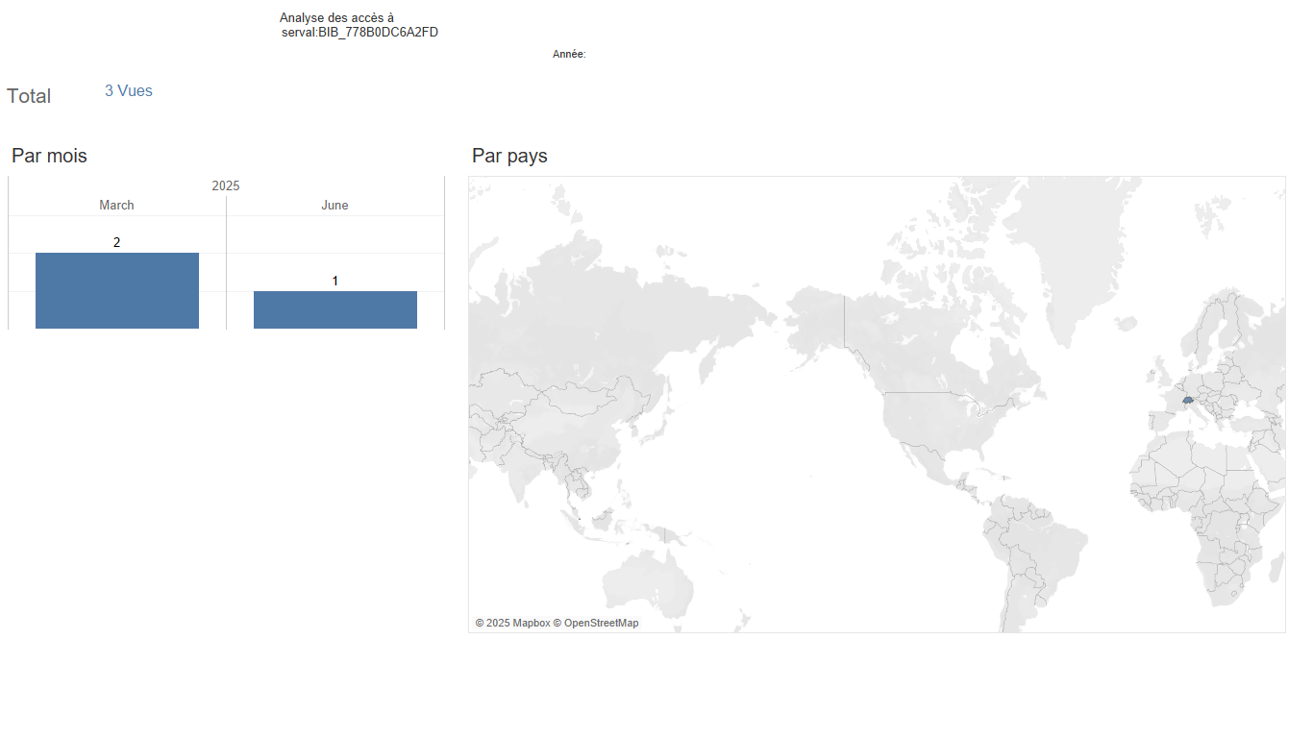Click highlighted Switzerland on the map

point(1188,399)
